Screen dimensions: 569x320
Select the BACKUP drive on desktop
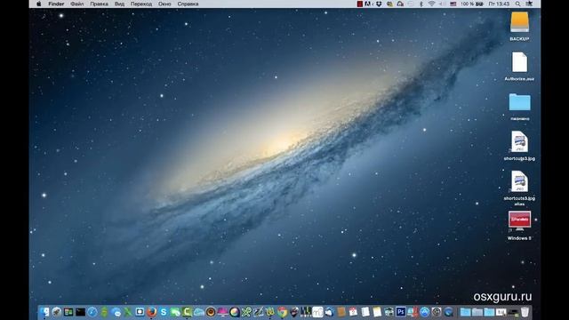tap(519, 22)
